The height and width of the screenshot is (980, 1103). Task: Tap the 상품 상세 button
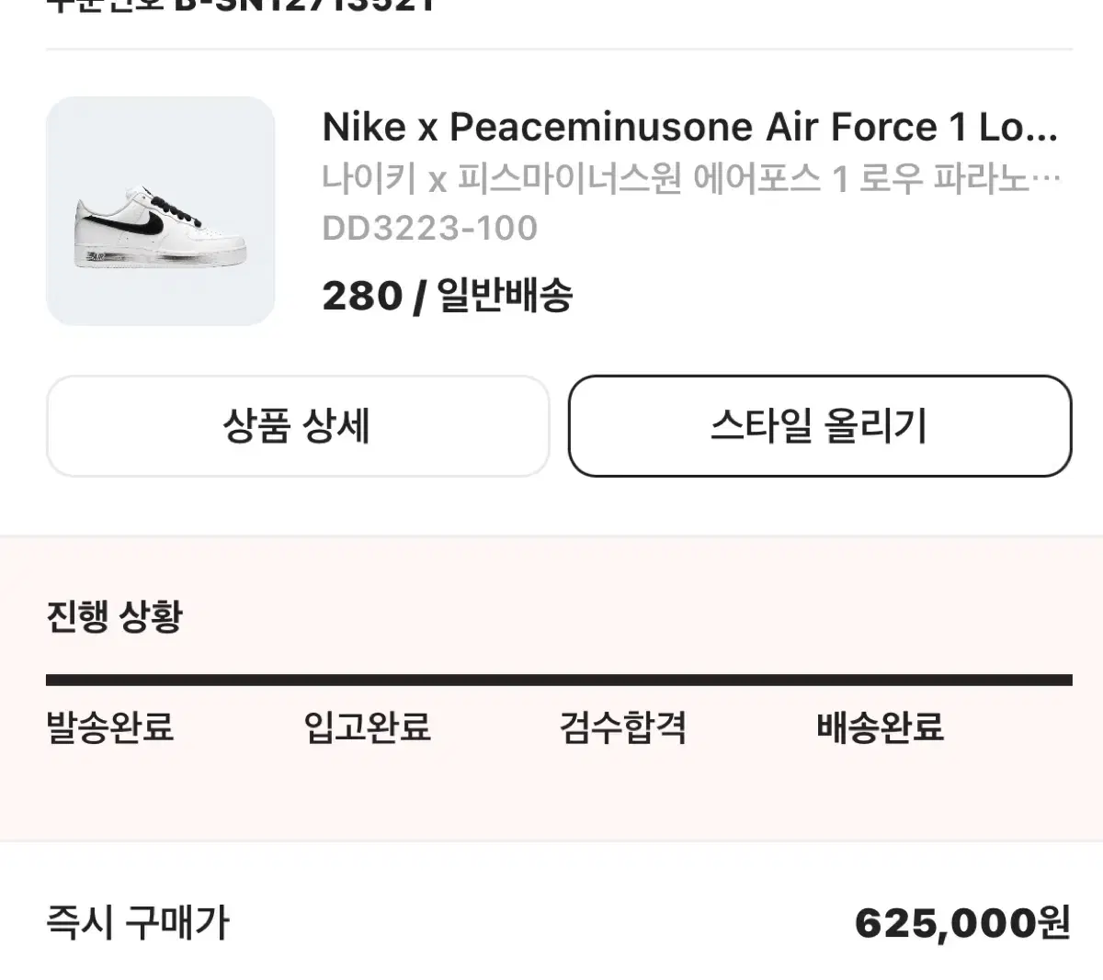click(x=297, y=426)
